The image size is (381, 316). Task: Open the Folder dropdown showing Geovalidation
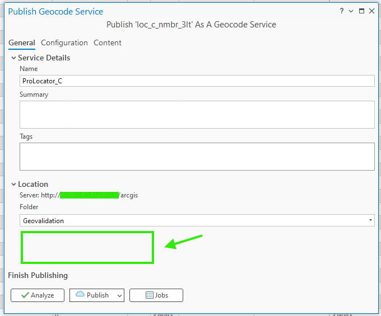pos(197,221)
